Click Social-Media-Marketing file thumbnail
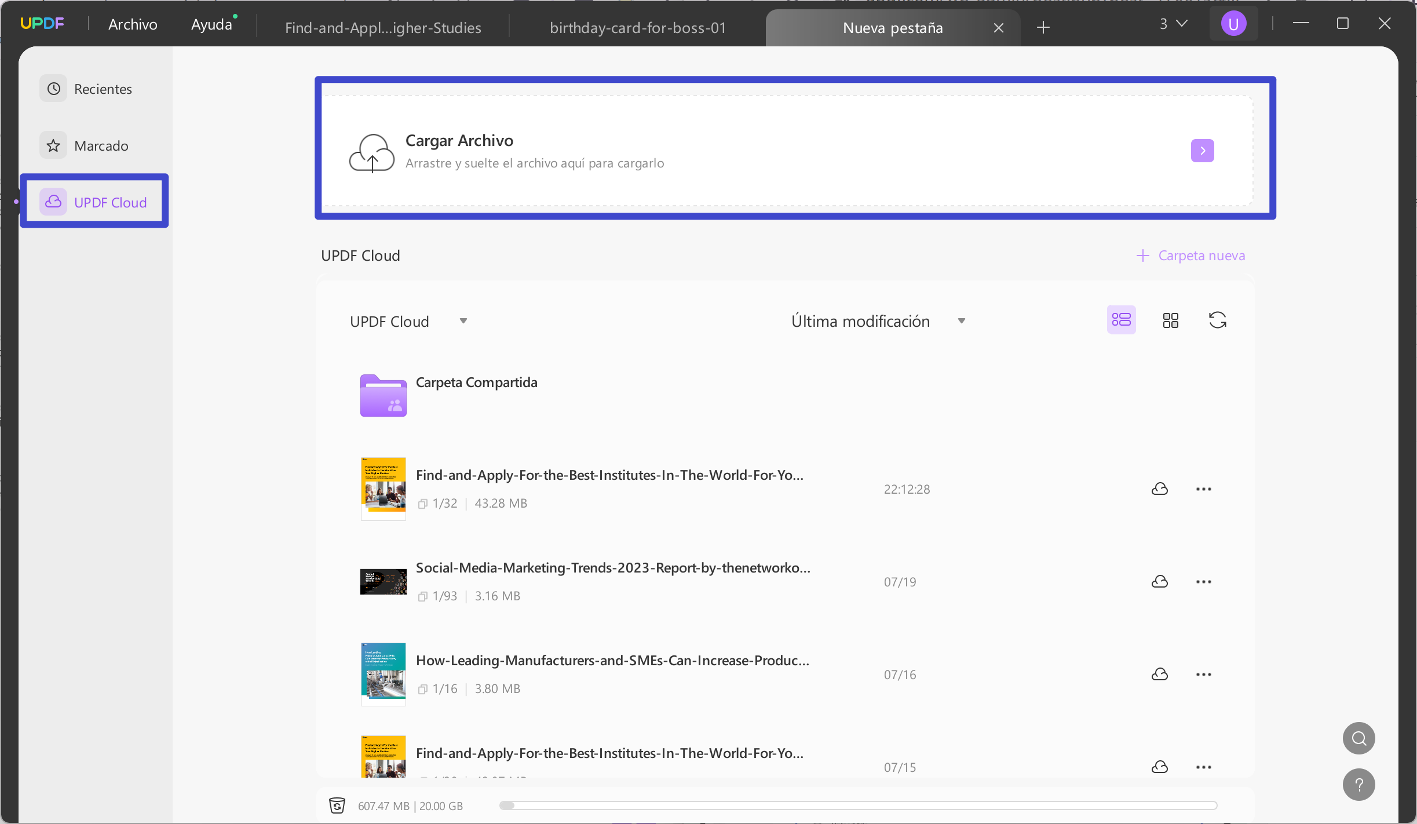 (x=384, y=582)
